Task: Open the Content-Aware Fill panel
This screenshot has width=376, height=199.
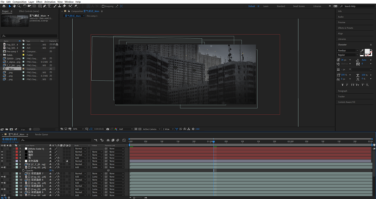Action: click(x=347, y=102)
